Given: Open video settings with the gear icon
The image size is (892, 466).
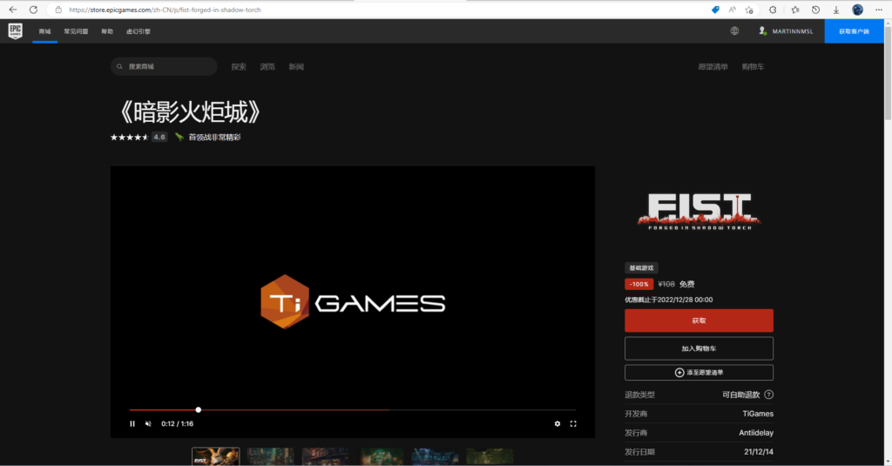Looking at the screenshot, I should point(557,423).
